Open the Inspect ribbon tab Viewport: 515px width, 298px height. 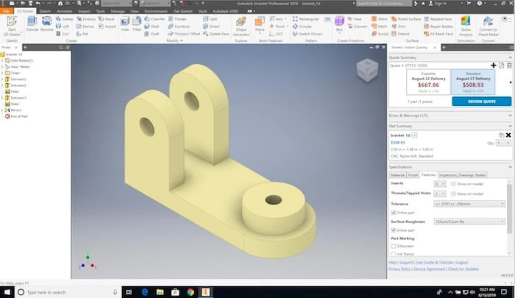(x=84, y=11)
